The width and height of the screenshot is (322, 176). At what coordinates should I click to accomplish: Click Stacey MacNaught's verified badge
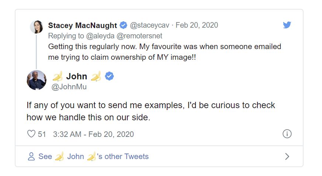pyautogui.click(x=123, y=25)
